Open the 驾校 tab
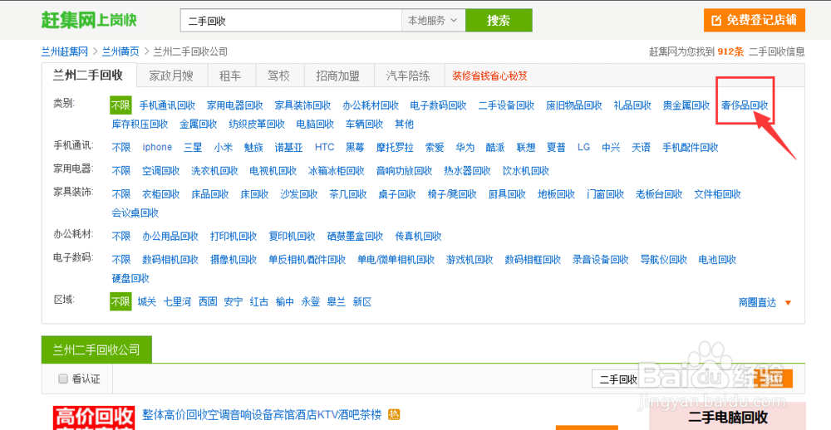831x430 pixels. tap(279, 76)
